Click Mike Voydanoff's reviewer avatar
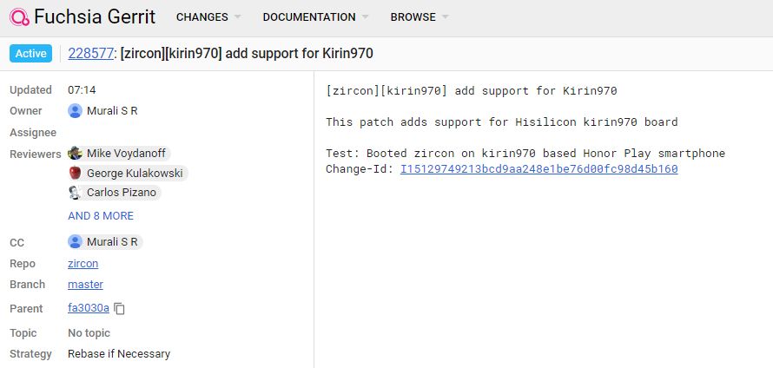 coord(76,154)
